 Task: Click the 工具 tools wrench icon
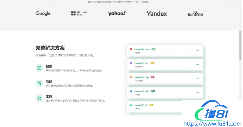(x=39, y=98)
